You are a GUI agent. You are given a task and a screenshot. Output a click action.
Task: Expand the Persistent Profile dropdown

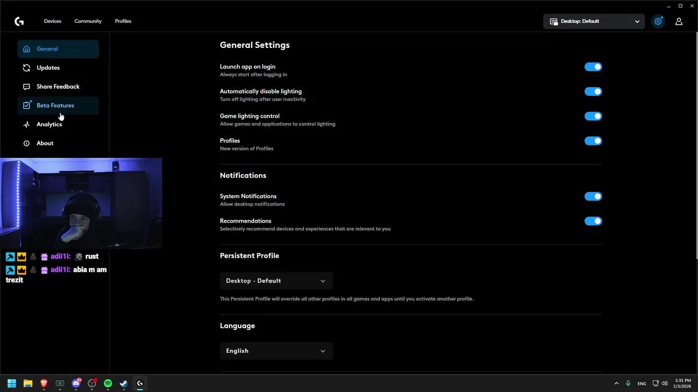point(276,281)
